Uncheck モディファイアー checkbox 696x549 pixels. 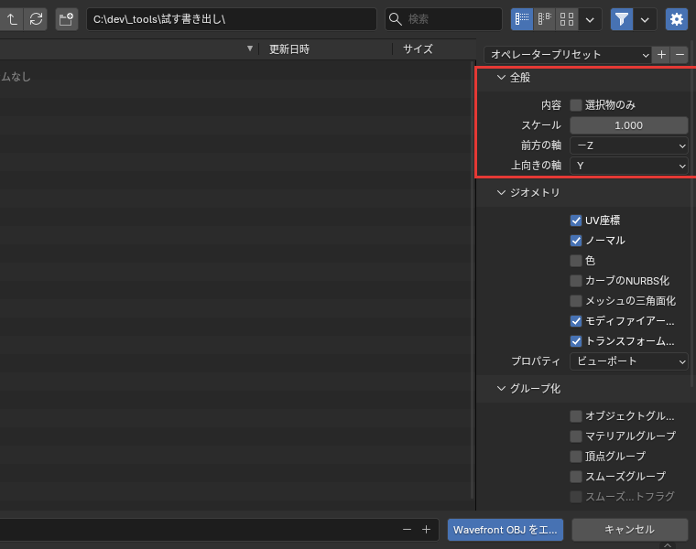point(576,321)
